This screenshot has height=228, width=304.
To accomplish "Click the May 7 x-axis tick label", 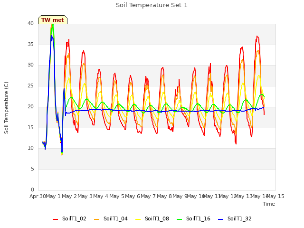I will tap(148, 196).
